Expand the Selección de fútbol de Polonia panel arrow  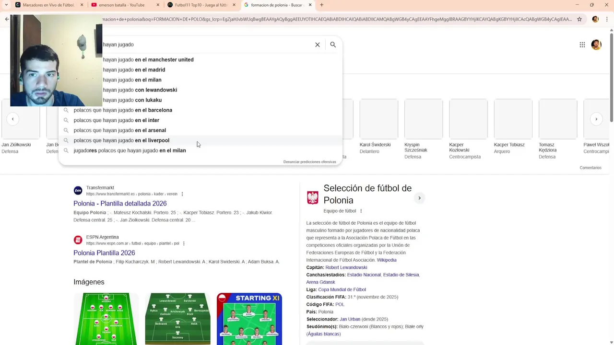[419, 198]
